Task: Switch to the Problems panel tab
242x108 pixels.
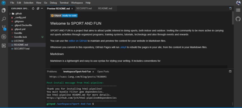Action: (52, 72)
